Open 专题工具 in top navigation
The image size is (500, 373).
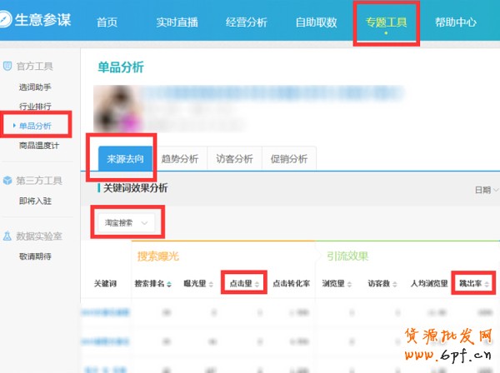[x=386, y=22]
